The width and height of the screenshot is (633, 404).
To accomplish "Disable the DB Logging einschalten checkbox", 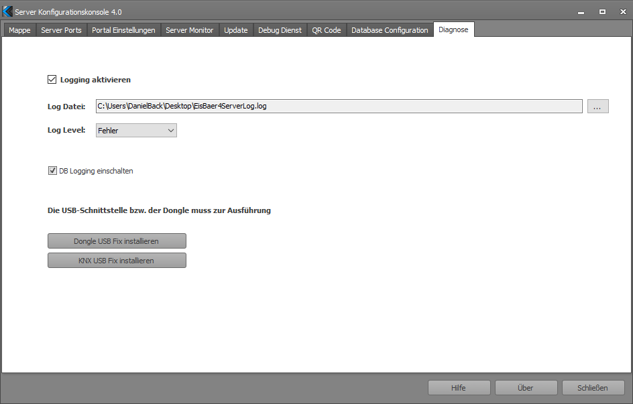I will [52, 171].
